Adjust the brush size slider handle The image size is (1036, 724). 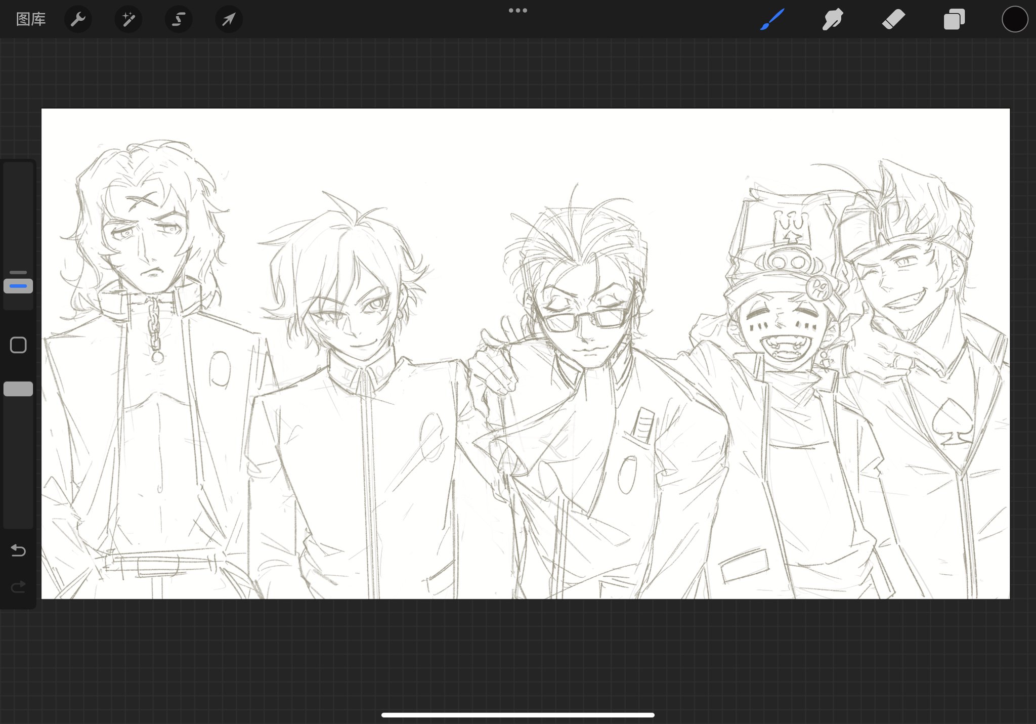click(18, 286)
